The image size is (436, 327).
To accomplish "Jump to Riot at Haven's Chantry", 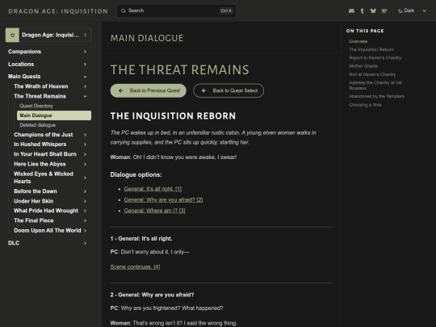I will click(x=372, y=74).
